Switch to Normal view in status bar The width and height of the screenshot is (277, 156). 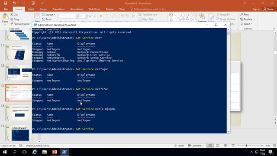pyautogui.click(x=210, y=146)
